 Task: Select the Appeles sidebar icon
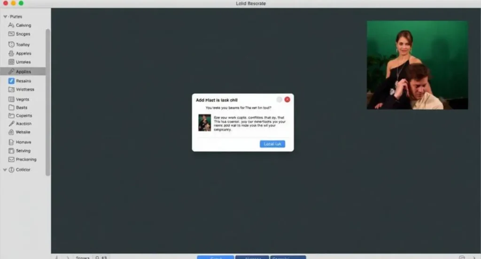11,53
